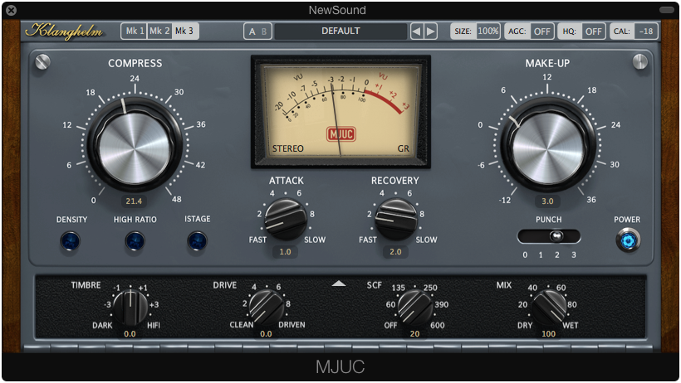Click the MAKE-UP knob
The height and width of the screenshot is (383, 681).
click(x=547, y=145)
